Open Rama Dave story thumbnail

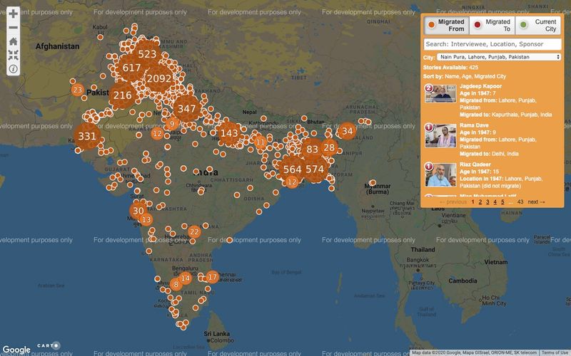point(440,135)
